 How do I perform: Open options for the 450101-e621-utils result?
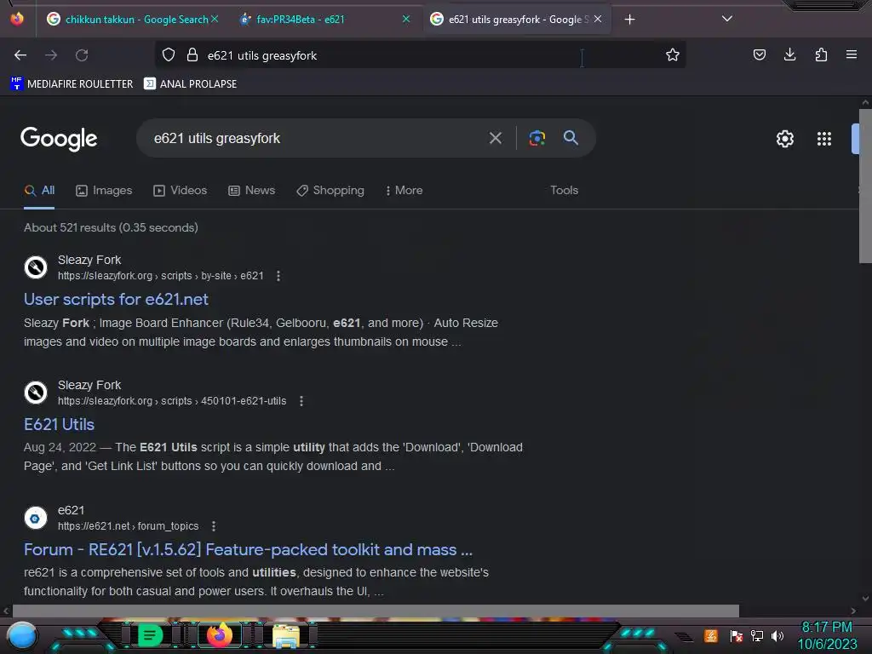click(301, 401)
